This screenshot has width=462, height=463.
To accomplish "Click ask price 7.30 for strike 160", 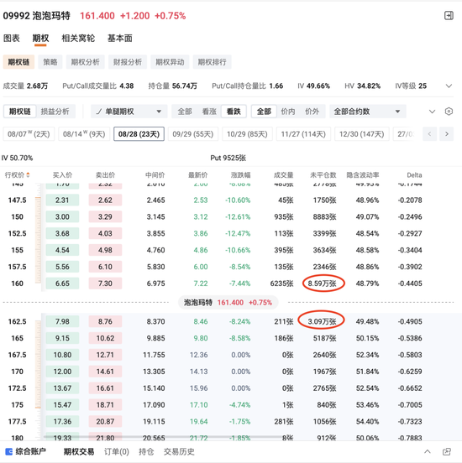I will tap(105, 284).
